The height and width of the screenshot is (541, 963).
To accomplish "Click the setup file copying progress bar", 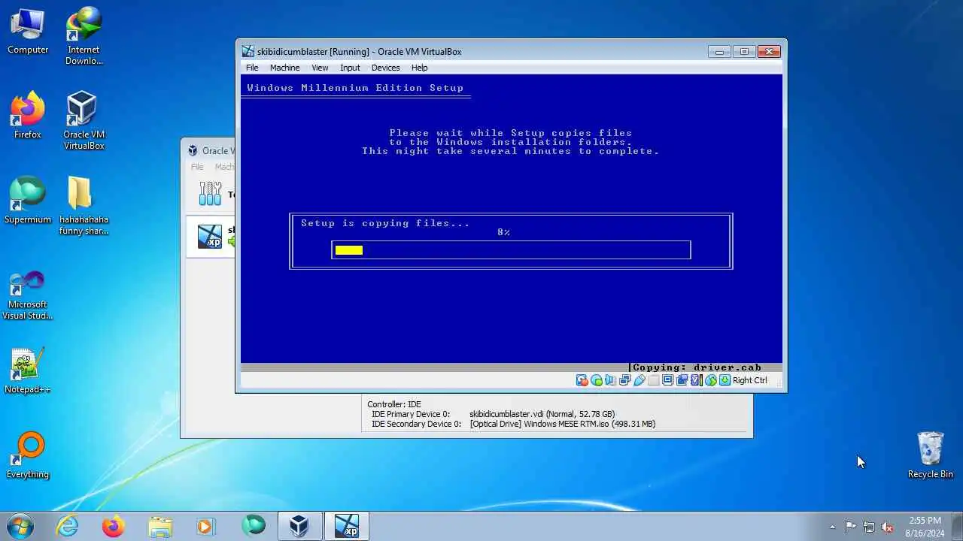I will [511, 250].
